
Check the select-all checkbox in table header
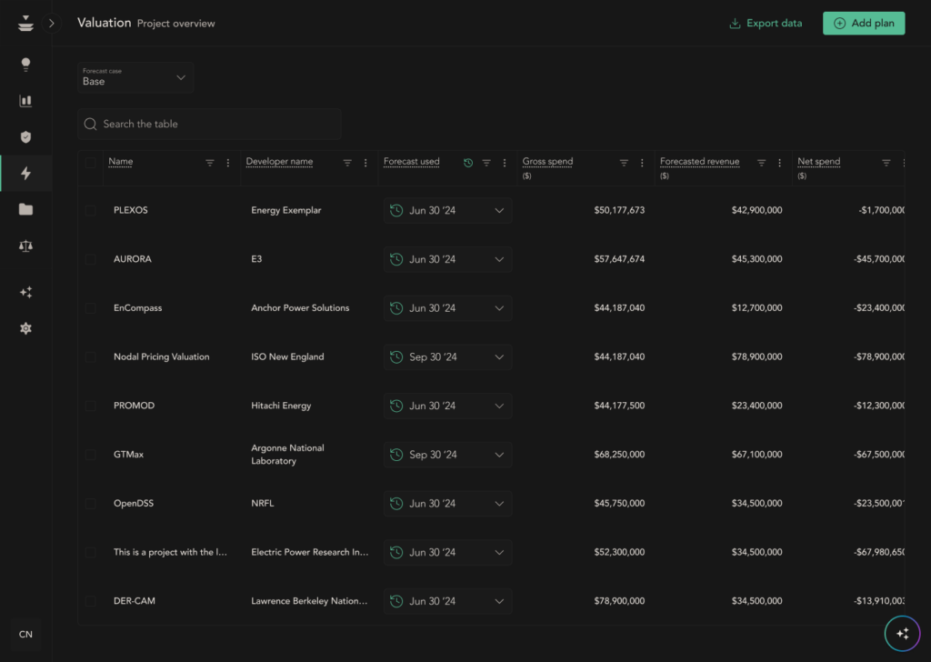[x=90, y=162]
